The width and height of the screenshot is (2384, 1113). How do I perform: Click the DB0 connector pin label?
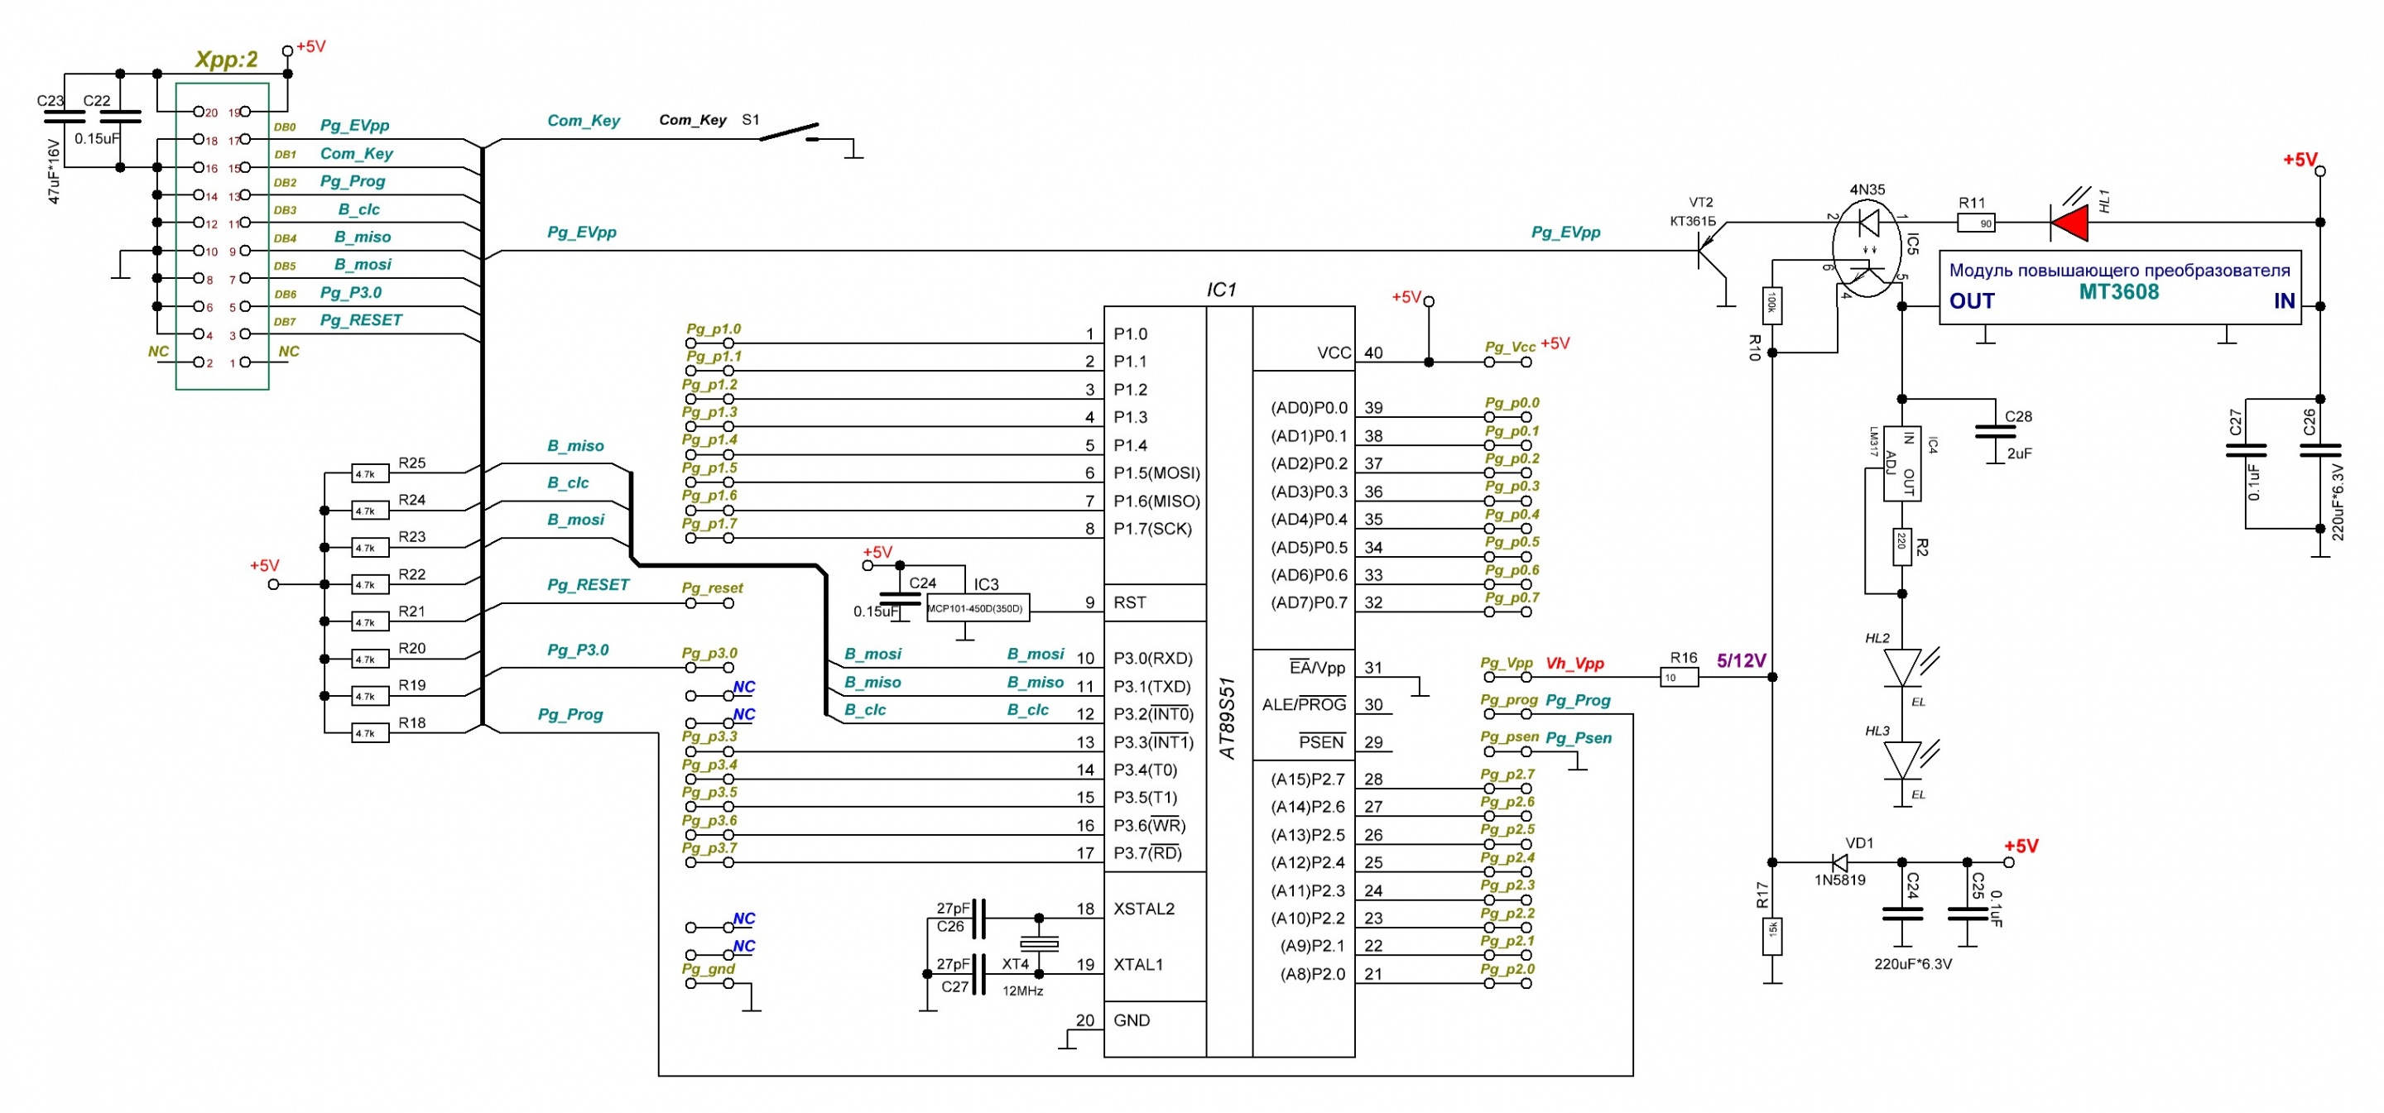point(285,127)
